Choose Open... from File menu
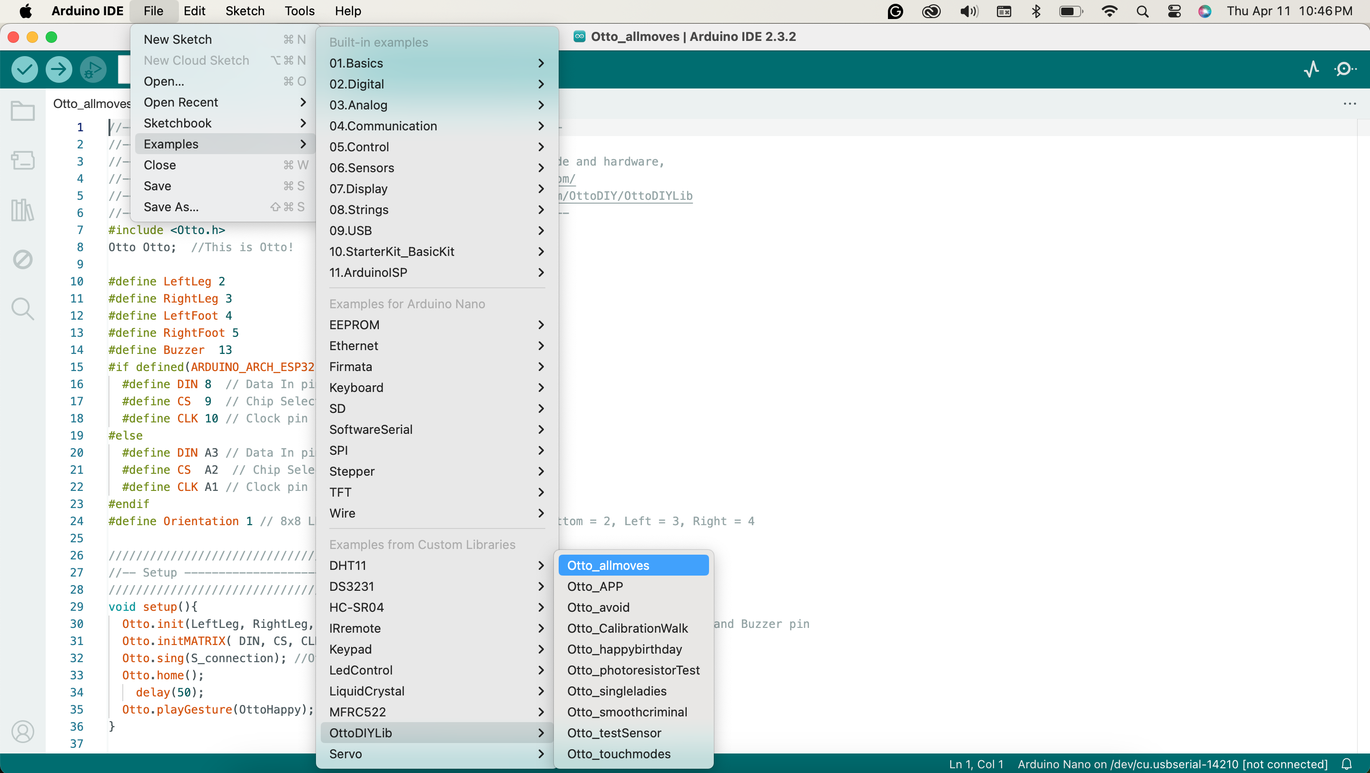Image resolution: width=1370 pixels, height=773 pixels. click(x=225, y=81)
